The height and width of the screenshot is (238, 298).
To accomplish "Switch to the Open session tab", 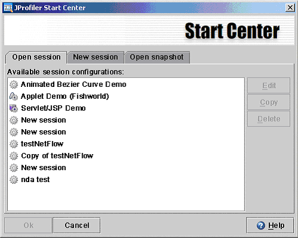I will tap(36, 57).
